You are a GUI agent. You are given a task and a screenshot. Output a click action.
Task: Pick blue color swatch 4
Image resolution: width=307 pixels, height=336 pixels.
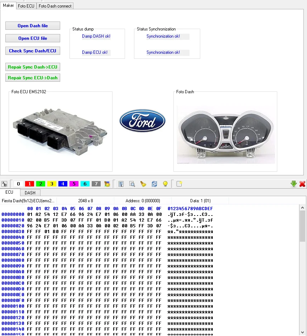[63, 184]
